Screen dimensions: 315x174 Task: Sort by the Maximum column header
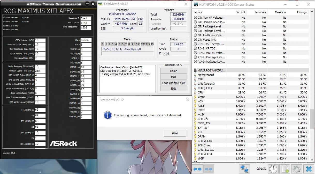click(278, 12)
